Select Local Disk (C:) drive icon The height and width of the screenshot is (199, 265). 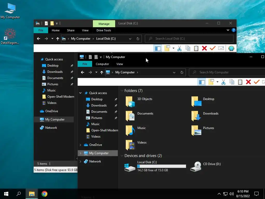coord(130,167)
